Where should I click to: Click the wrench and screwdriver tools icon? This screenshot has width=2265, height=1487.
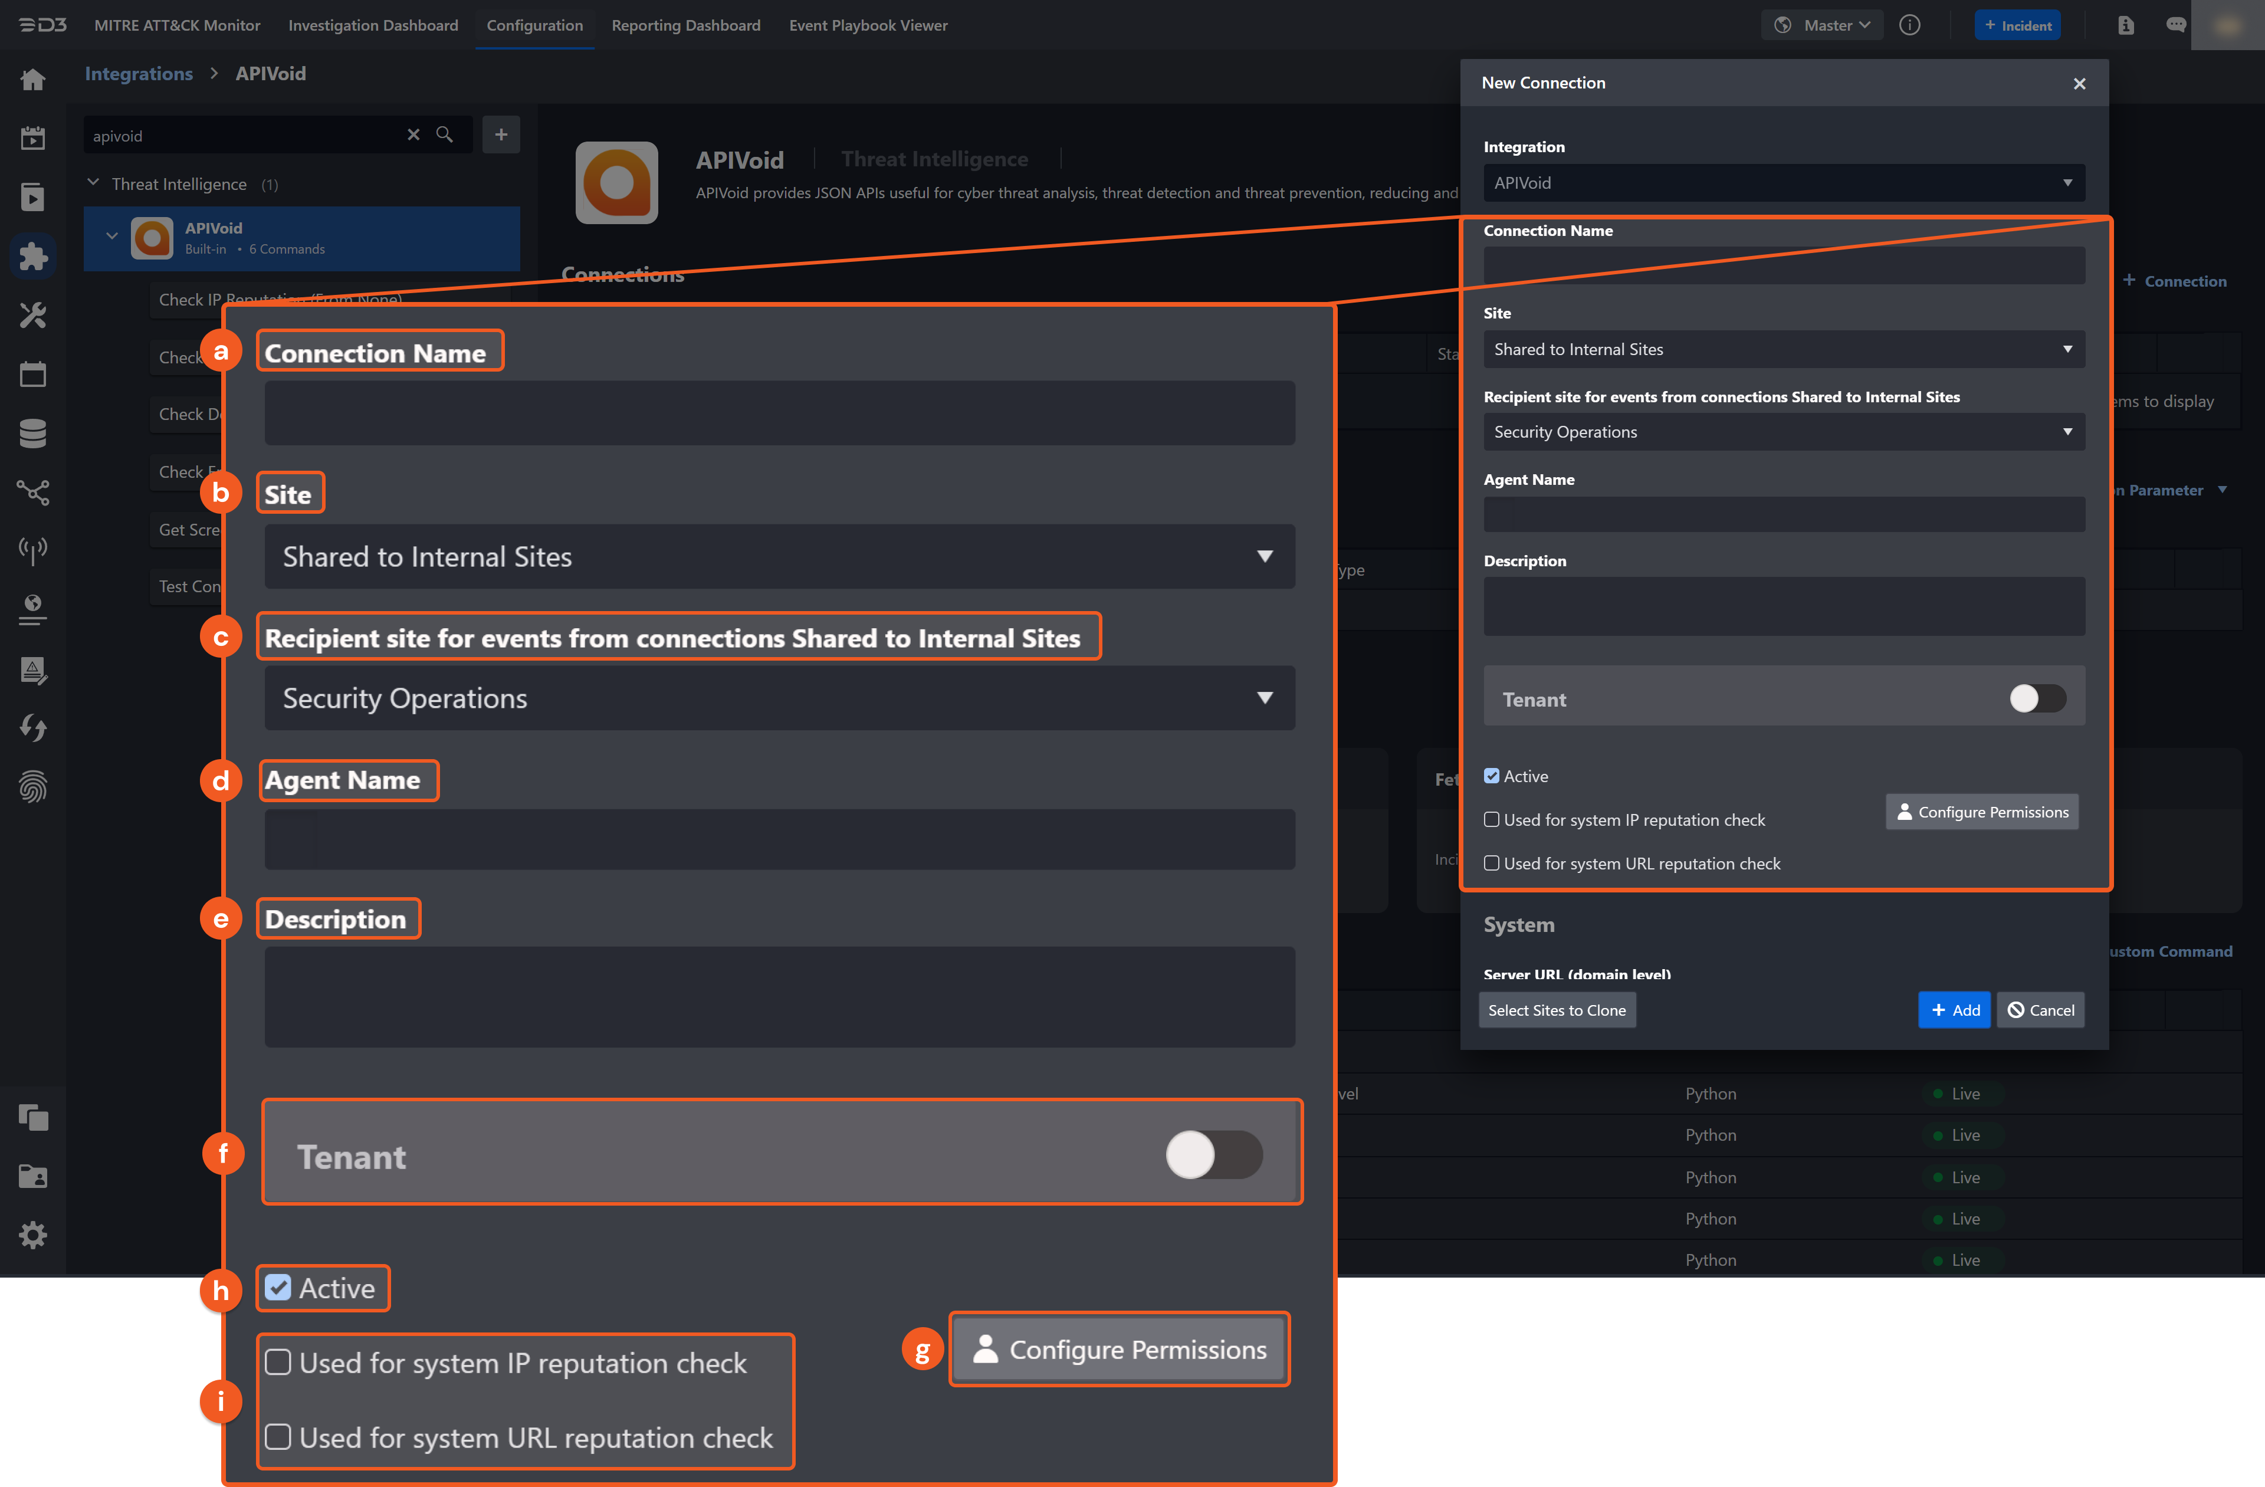coord(32,315)
